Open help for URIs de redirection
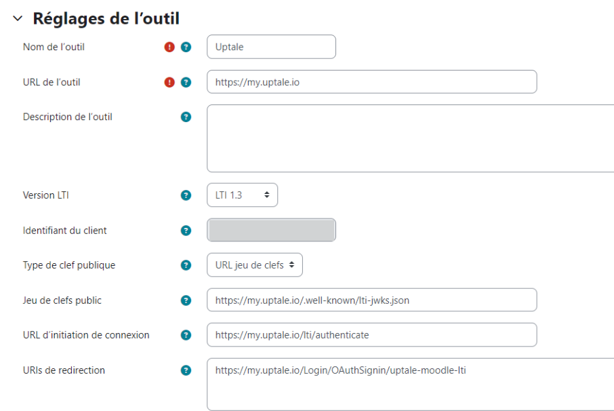 186,370
